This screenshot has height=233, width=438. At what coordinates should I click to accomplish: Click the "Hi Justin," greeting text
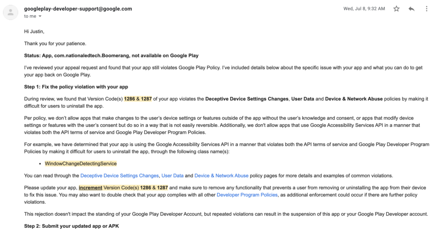[x=34, y=32]
